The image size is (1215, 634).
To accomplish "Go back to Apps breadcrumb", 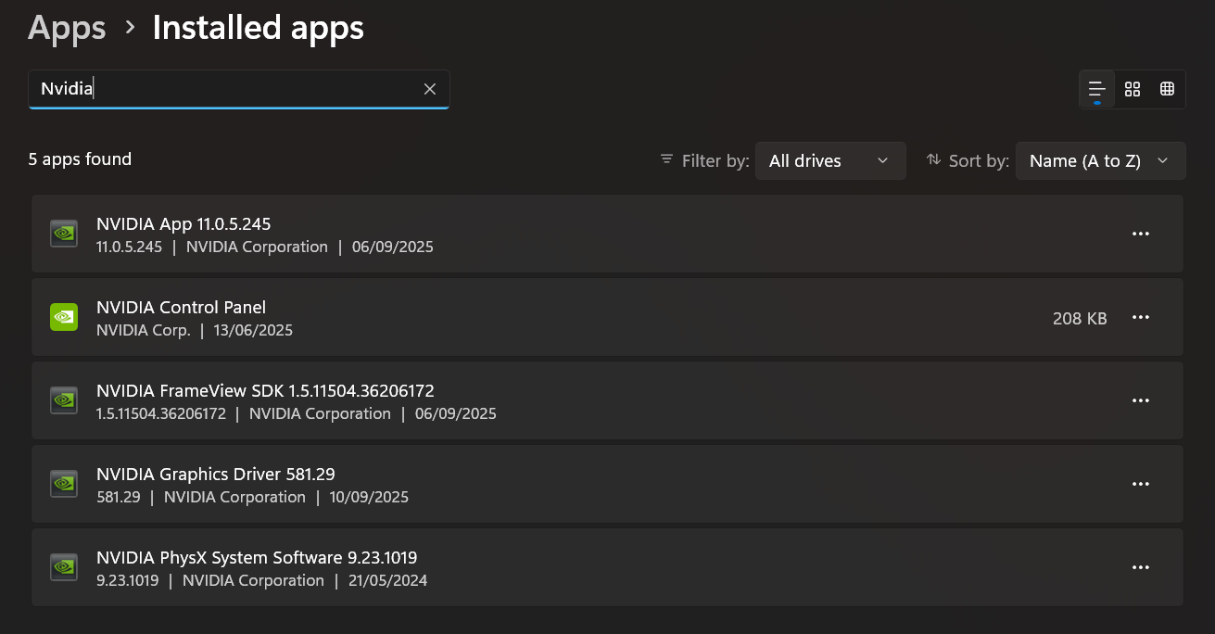I will pos(67,28).
